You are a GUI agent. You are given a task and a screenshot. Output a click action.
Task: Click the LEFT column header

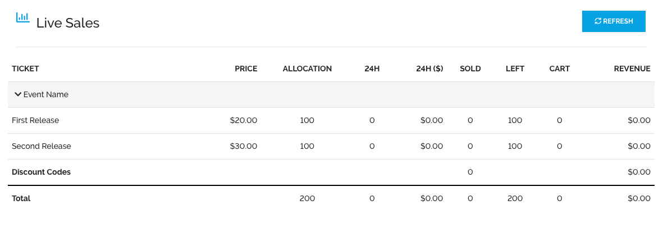pyautogui.click(x=515, y=69)
